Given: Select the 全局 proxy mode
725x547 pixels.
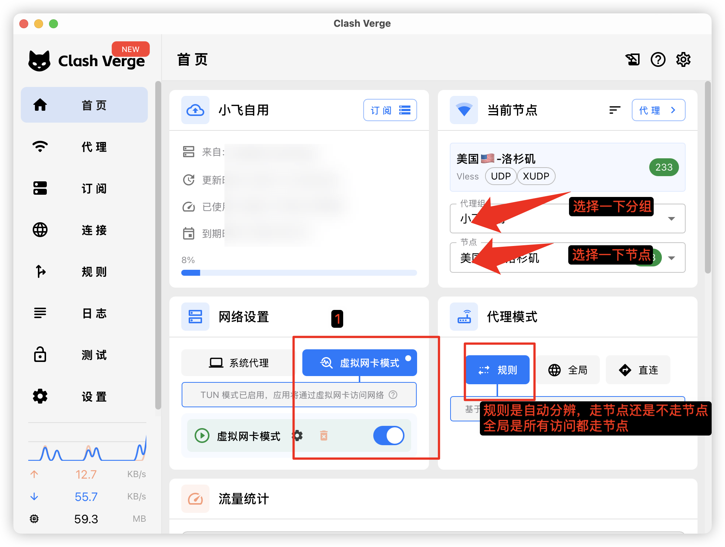Looking at the screenshot, I should [x=568, y=370].
